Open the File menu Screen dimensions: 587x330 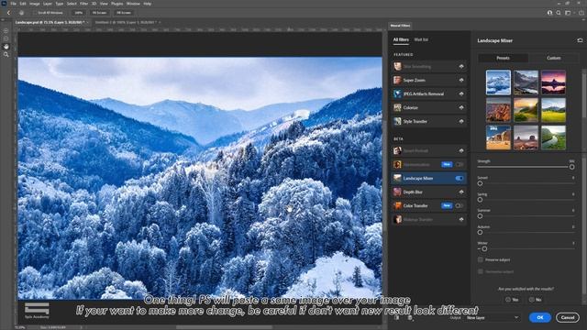[x=13, y=4]
